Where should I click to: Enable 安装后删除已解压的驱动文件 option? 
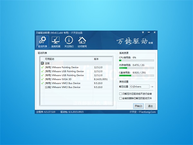tap(120, 98)
